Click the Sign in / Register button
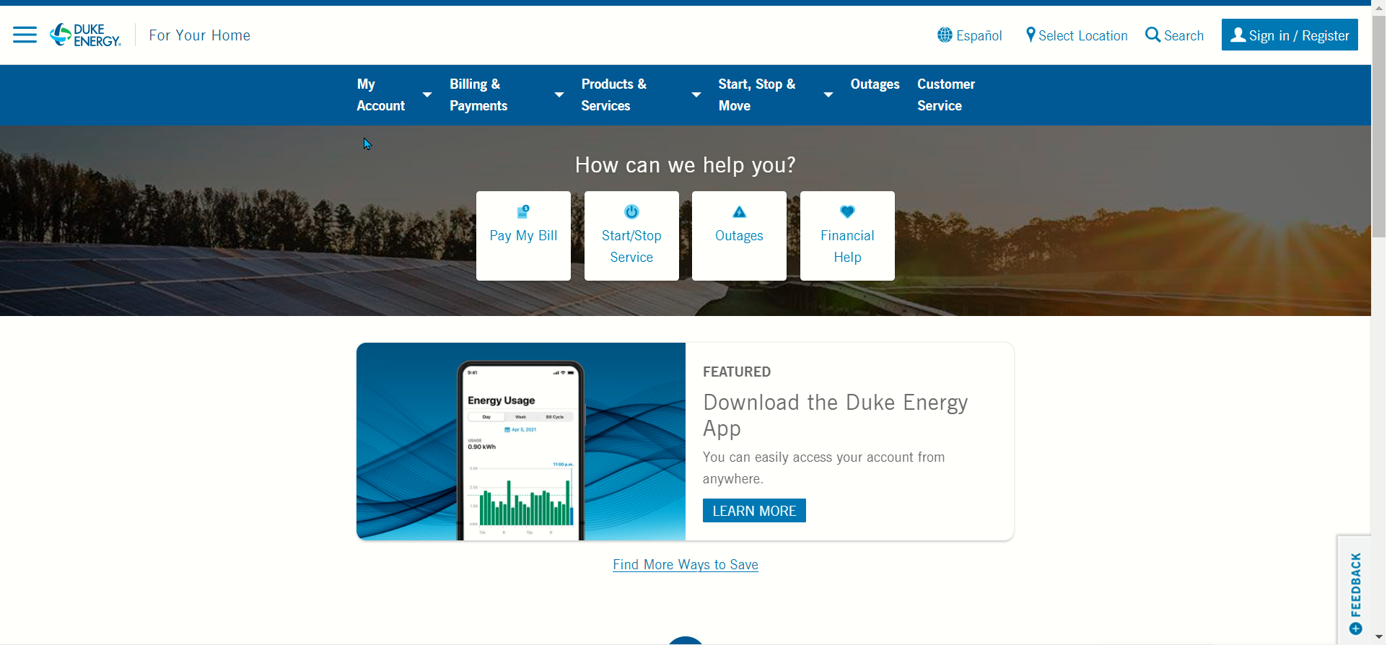Screen dimensions: 1387x645 pos(1290,35)
